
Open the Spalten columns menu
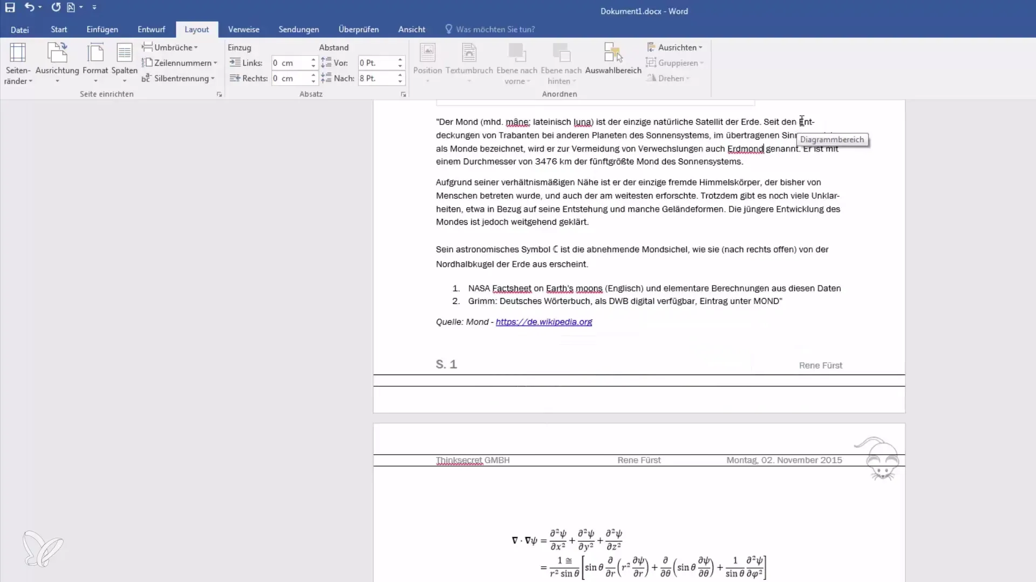click(x=124, y=64)
